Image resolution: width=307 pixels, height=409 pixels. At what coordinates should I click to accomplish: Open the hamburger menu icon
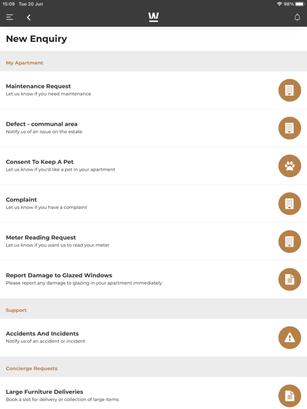(10, 17)
